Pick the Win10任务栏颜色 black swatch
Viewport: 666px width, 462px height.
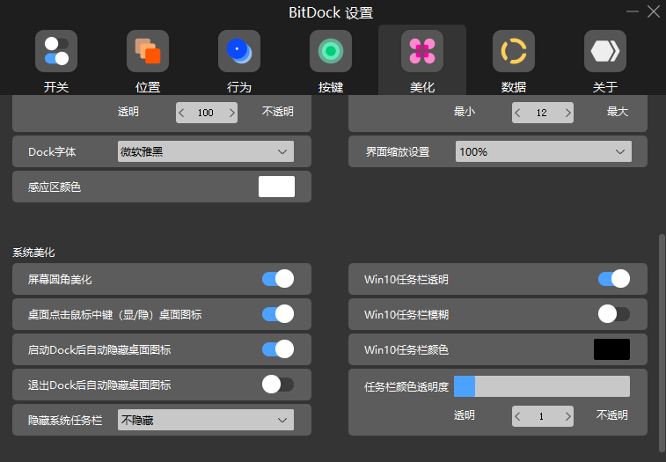point(611,349)
